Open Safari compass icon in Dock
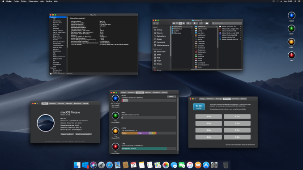Image resolution: width=303 pixels, height=170 pixels. click(109, 165)
